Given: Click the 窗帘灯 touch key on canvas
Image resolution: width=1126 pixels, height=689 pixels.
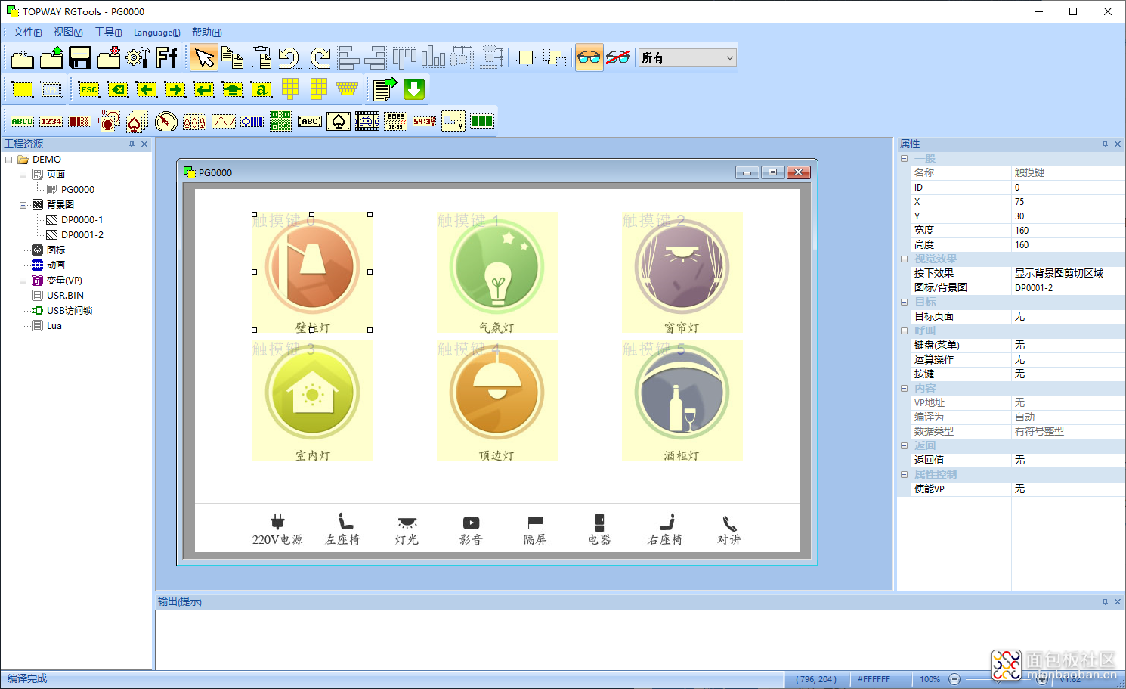Looking at the screenshot, I should [x=682, y=272].
